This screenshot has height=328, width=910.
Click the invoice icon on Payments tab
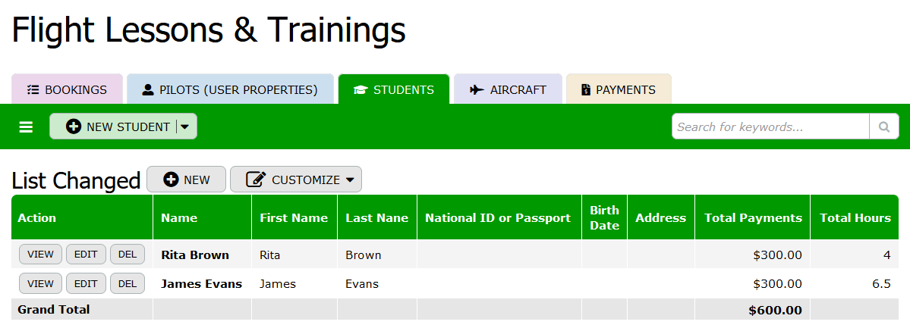pos(585,90)
